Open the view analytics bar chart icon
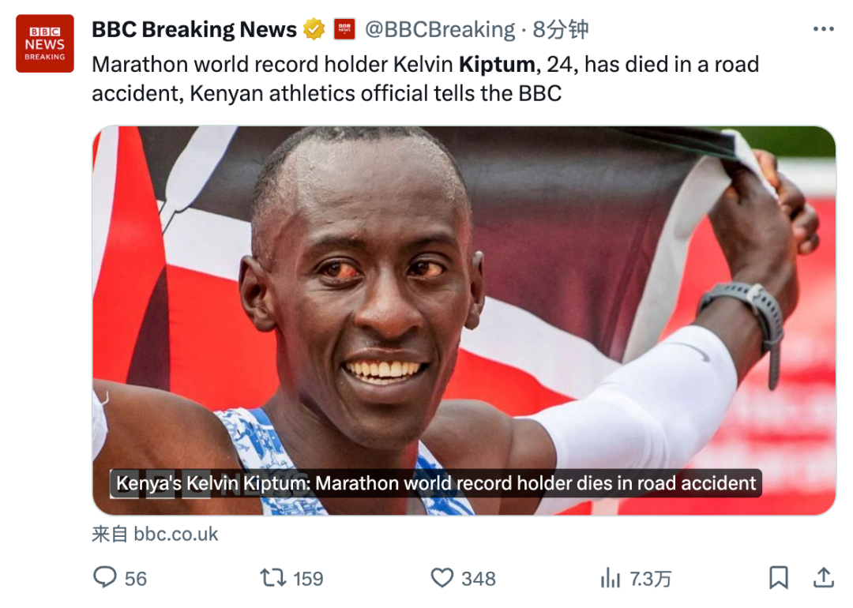853x608 pixels. pyautogui.click(x=611, y=577)
